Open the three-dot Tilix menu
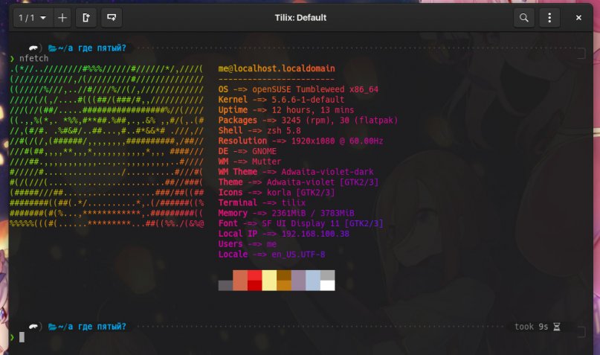This screenshot has width=600, height=355. (549, 17)
